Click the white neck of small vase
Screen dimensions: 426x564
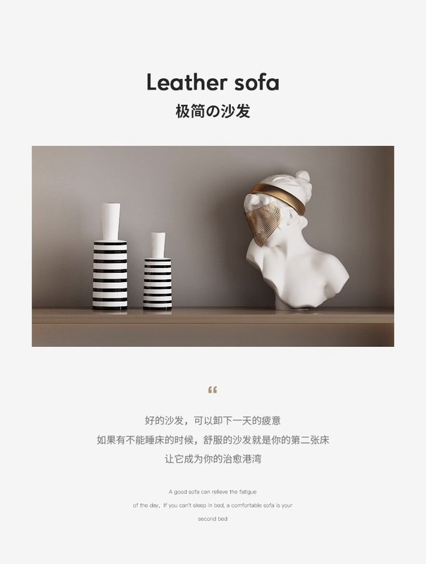pyautogui.click(x=158, y=245)
